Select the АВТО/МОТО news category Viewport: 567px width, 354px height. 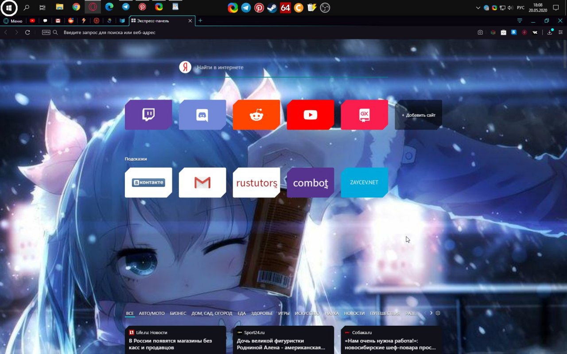click(151, 313)
